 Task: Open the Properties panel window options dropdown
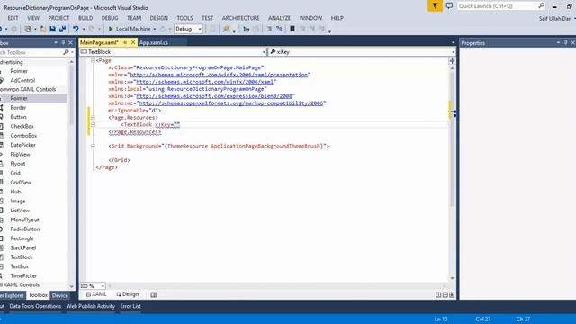[558, 43]
